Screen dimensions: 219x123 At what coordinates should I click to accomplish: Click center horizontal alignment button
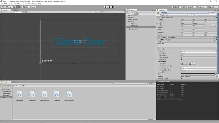click(x=184, y=64)
